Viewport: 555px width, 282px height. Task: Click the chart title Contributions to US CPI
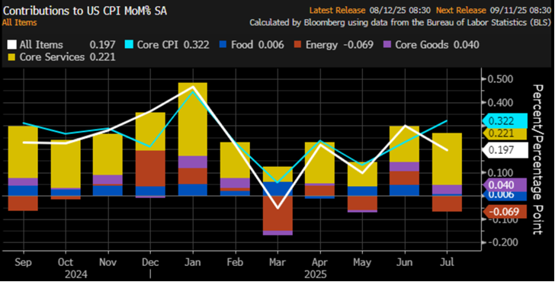(x=85, y=11)
